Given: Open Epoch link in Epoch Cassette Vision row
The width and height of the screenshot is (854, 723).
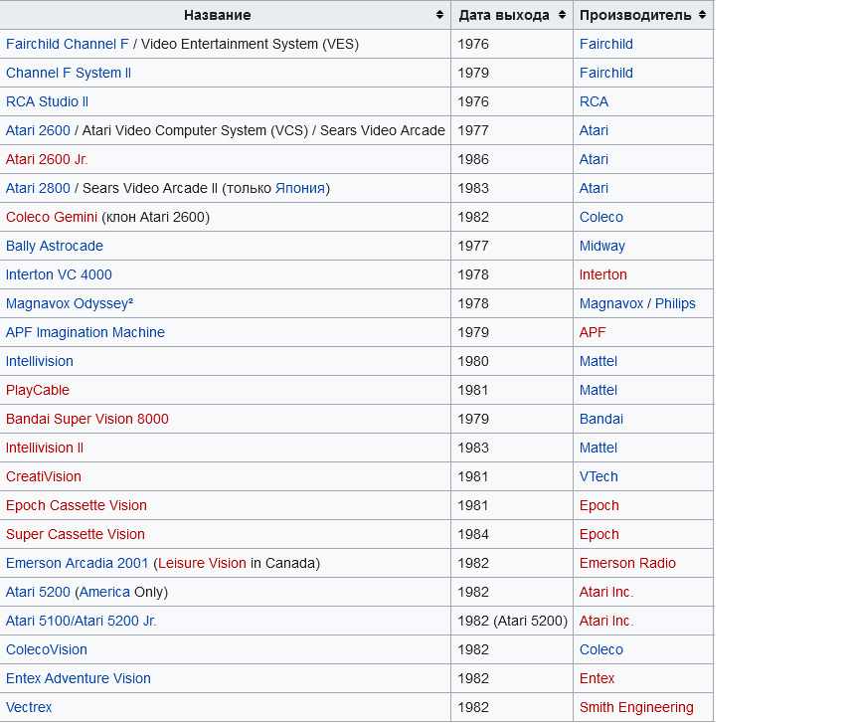Looking at the screenshot, I should (x=599, y=505).
